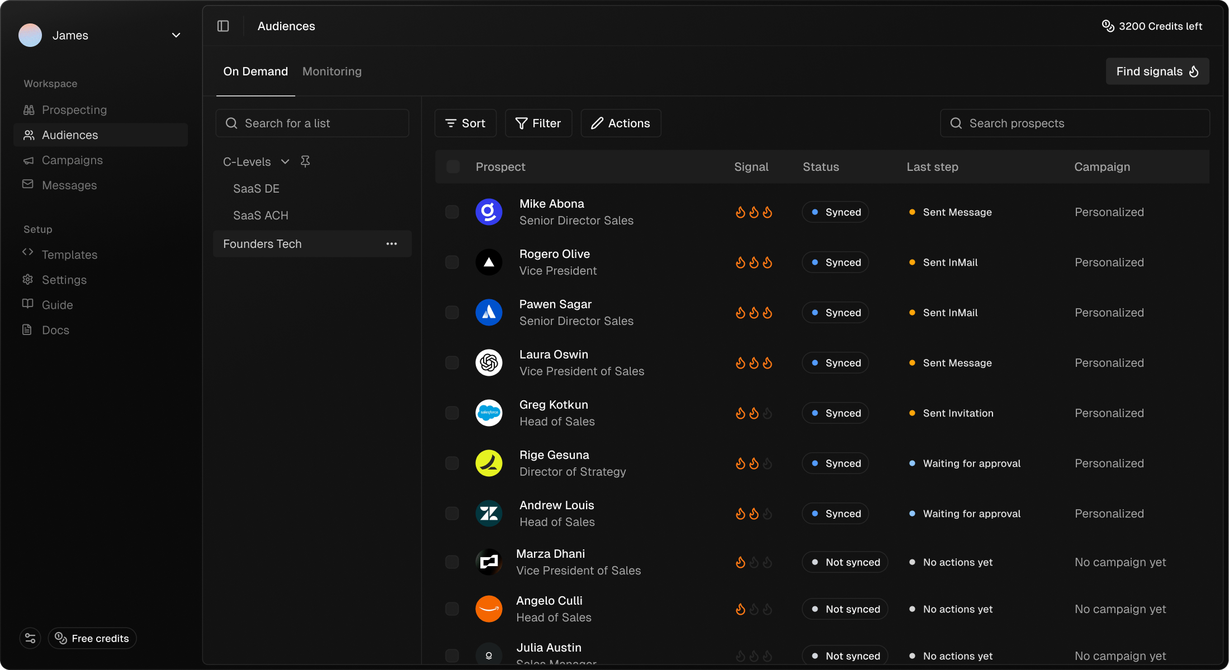1229x670 pixels.
Task: Check the checkbox next to Mike Abona
Action: click(x=452, y=212)
